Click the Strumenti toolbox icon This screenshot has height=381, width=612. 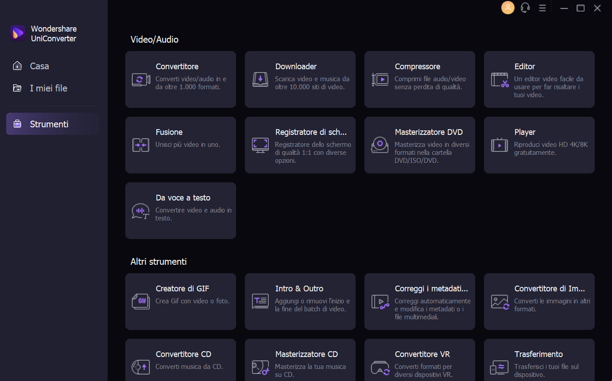(17, 124)
